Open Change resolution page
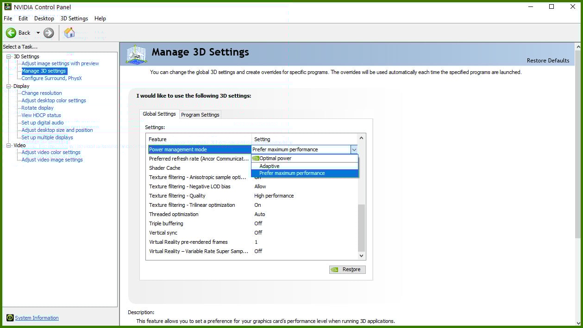Image resolution: width=583 pixels, height=328 pixels. click(x=42, y=93)
